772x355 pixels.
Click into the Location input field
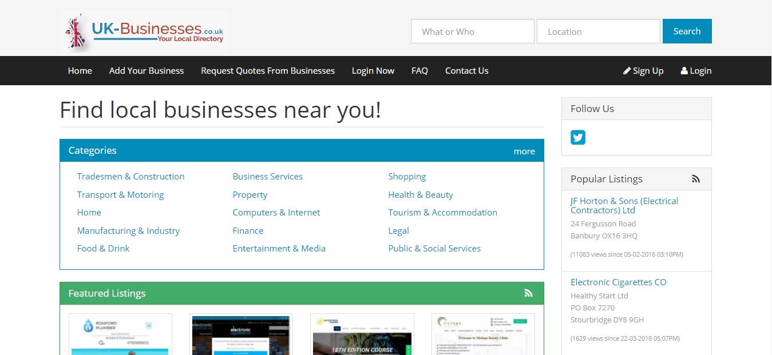[598, 31]
